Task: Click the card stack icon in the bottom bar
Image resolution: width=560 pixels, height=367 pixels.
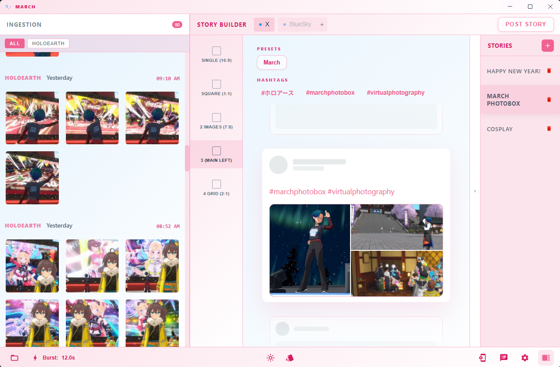Action: point(289,357)
